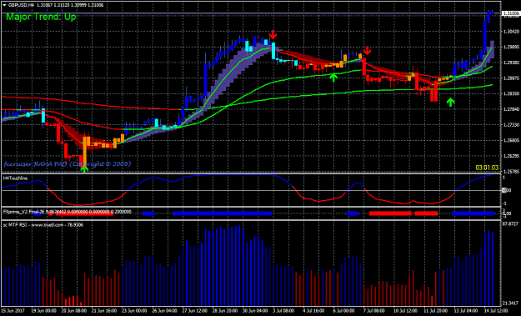Select the GBPUSD,H4 symbol title text
Screen dimensions: 521x316
point(22,5)
